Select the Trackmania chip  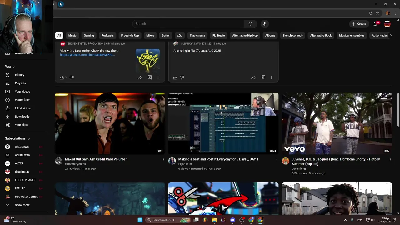pos(197,36)
